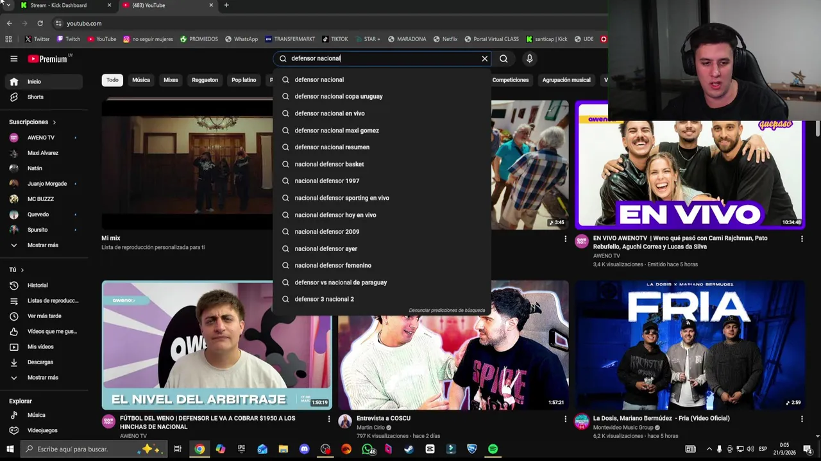The width and height of the screenshot is (821, 461).
Task: Show hidden system tray icons chevron
Action: coord(709,449)
